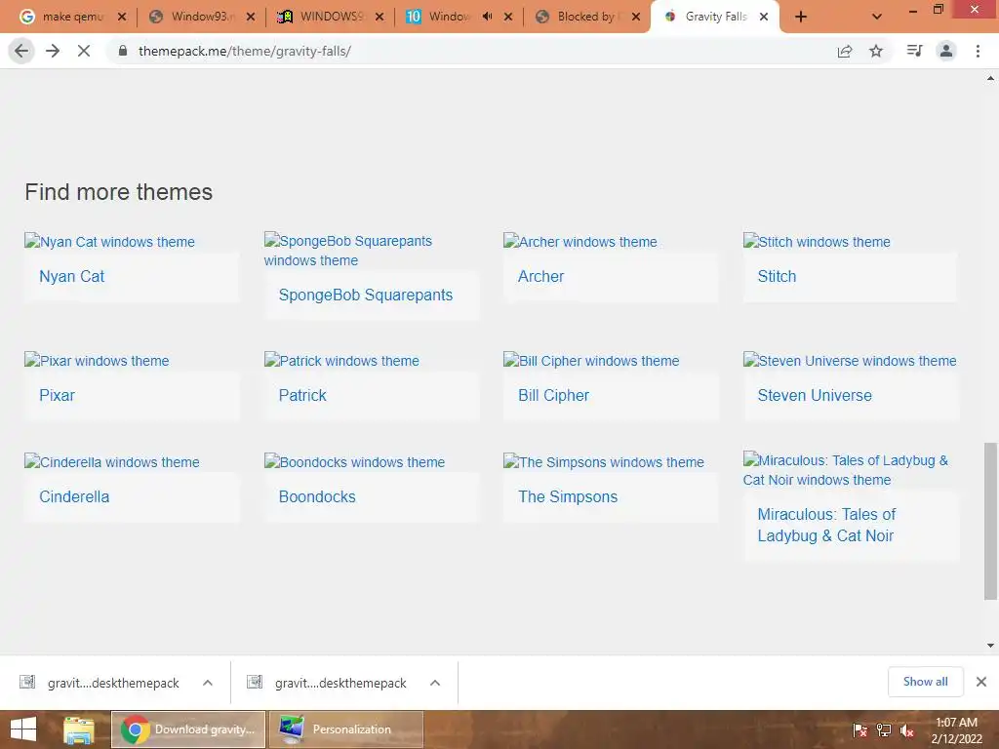Go forward to the next page
The image size is (999, 749).
(53, 51)
